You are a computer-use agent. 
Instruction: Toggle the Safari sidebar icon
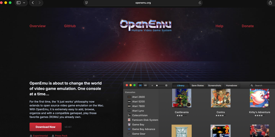click(19, 3)
